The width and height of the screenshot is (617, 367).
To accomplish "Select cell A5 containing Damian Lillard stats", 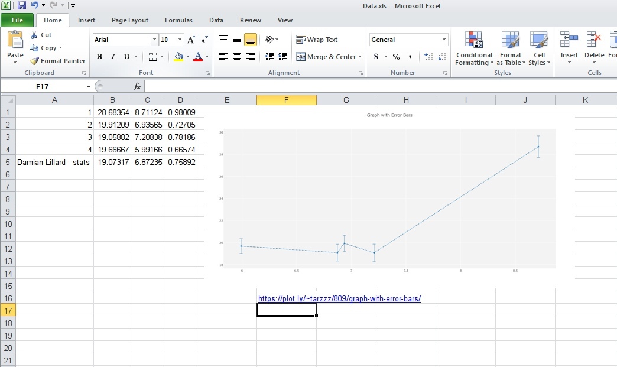I will (54, 162).
